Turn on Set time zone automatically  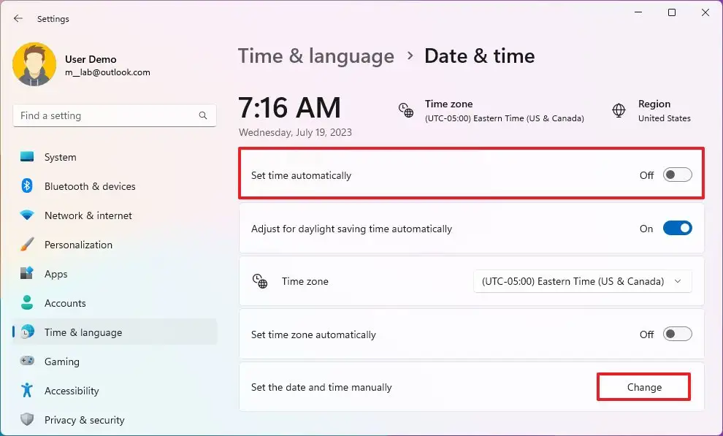coord(676,334)
